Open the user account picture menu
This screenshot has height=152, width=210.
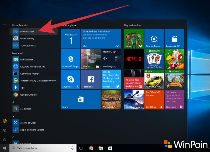(x=5, y=121)
